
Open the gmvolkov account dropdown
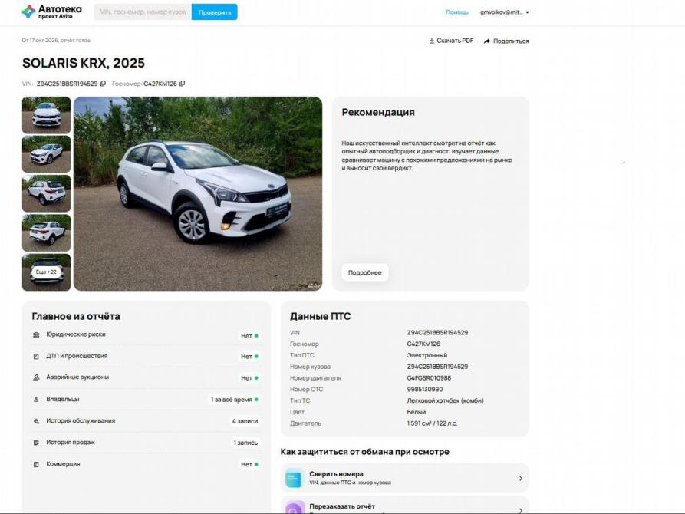(x=505, y=12)
